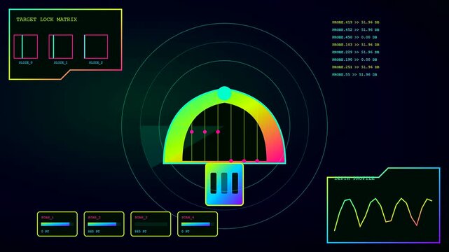Click the PROBE.419 reading line
The height and width of the screenshot is (252, 449).
[356, 22]
